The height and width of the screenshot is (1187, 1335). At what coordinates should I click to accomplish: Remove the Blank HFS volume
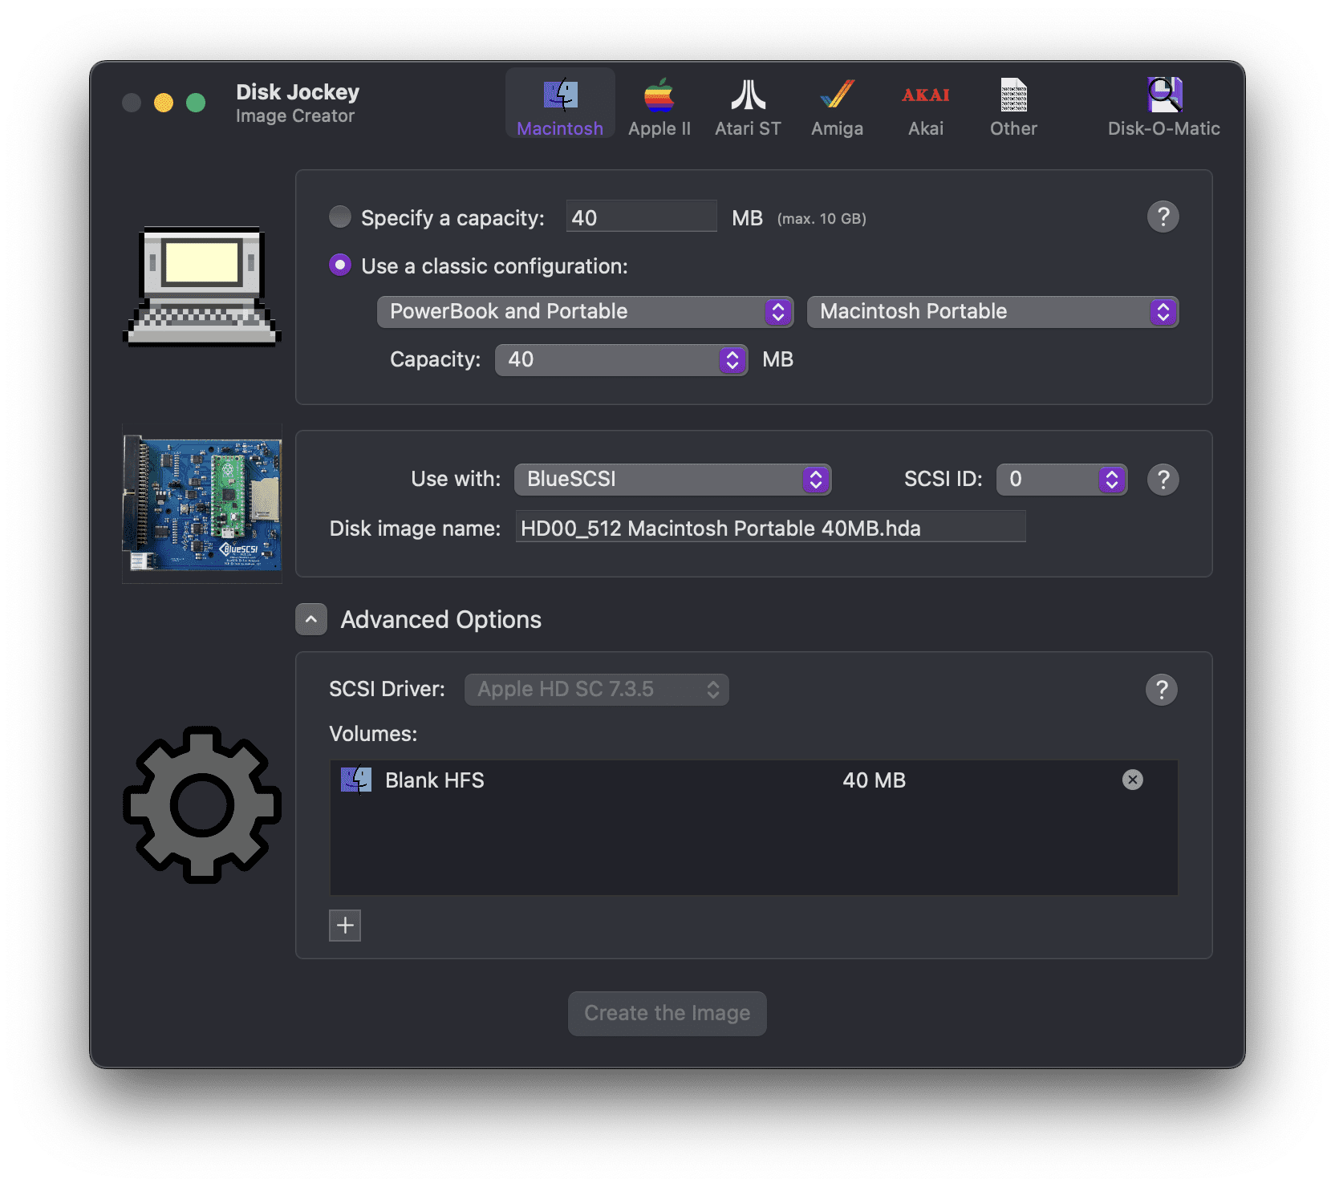1132,780
